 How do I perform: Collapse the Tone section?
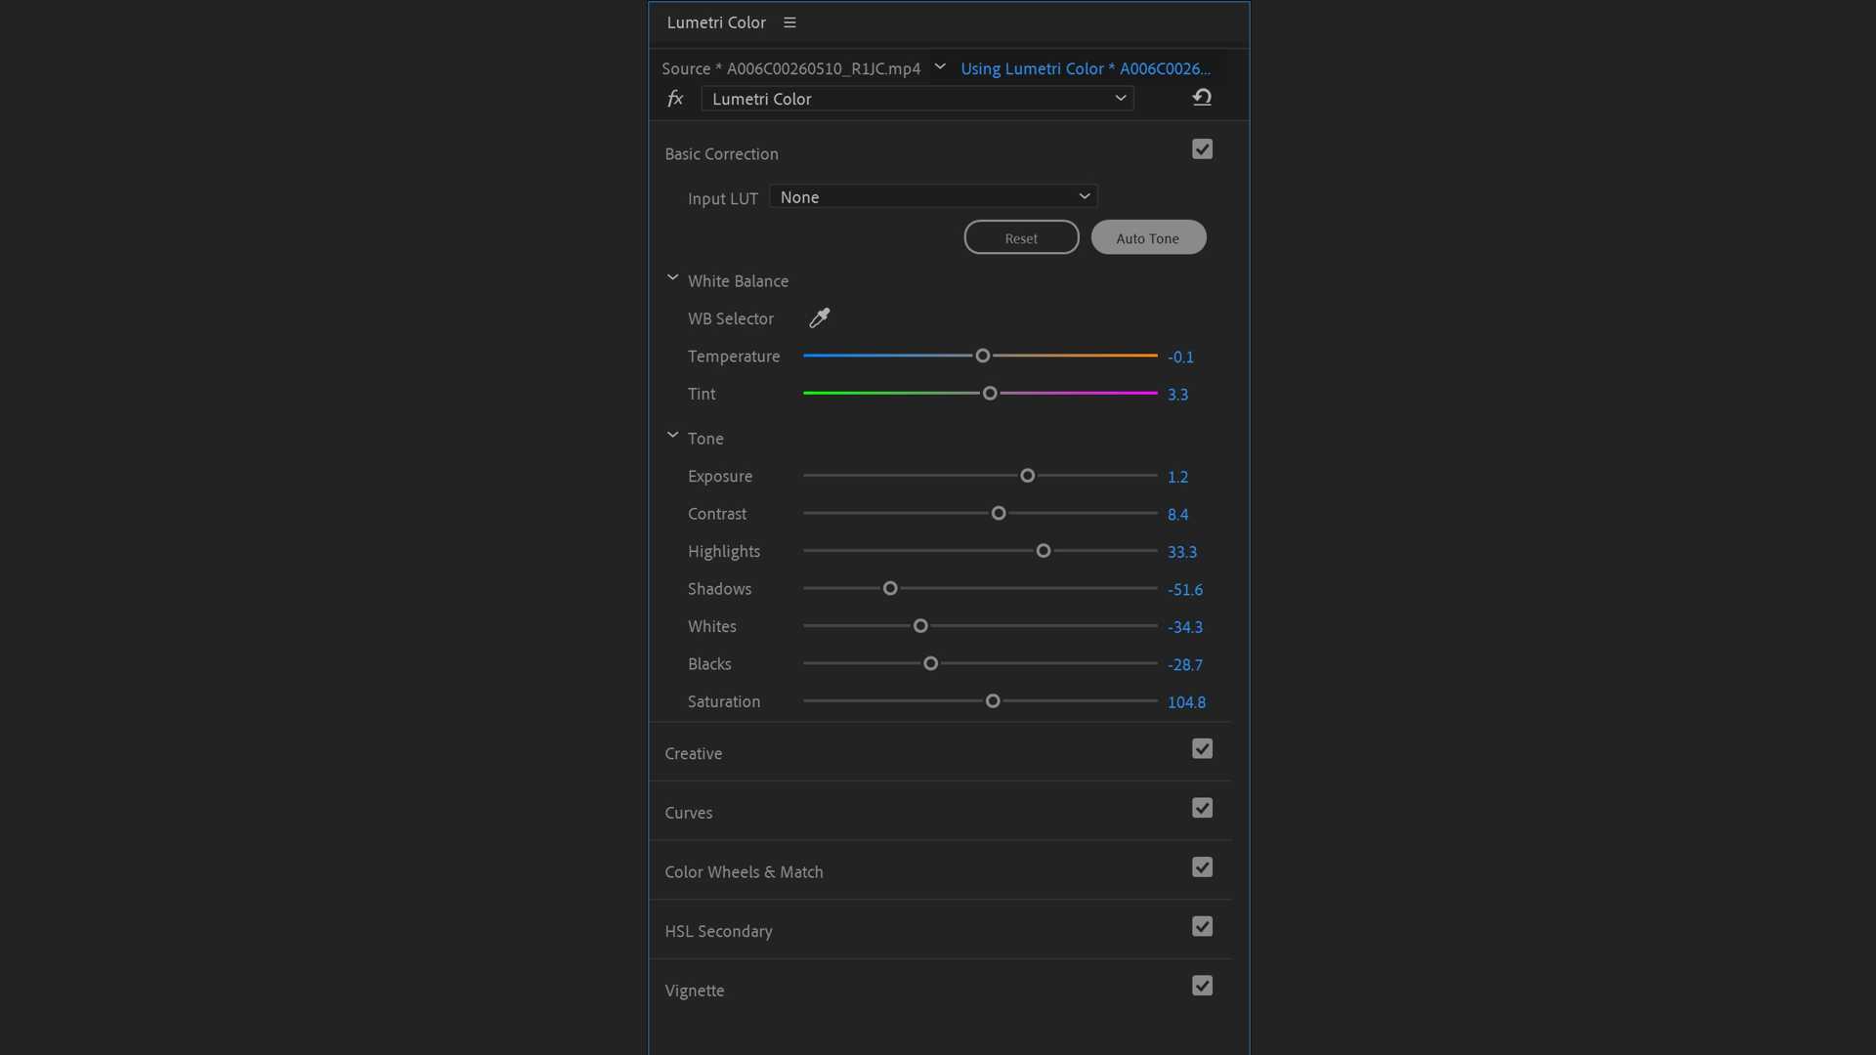[672, 436]
